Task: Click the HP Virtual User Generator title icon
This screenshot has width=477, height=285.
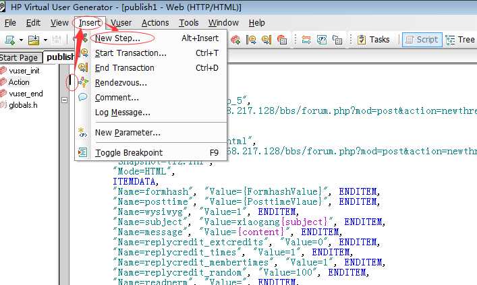Action: click(3, 7)
